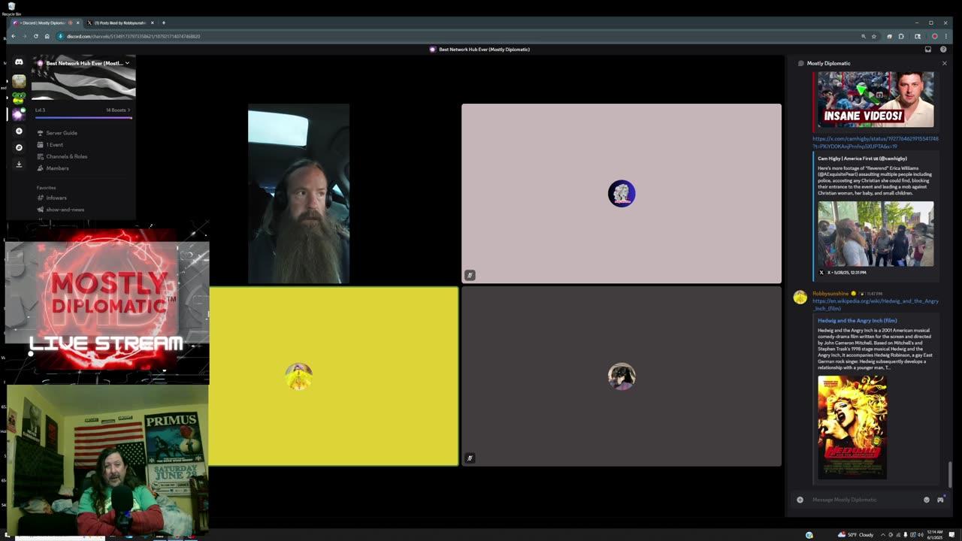Open the Discord help question mark icon
The width and height of the screenshot is (962, 541).
(943, 50)
